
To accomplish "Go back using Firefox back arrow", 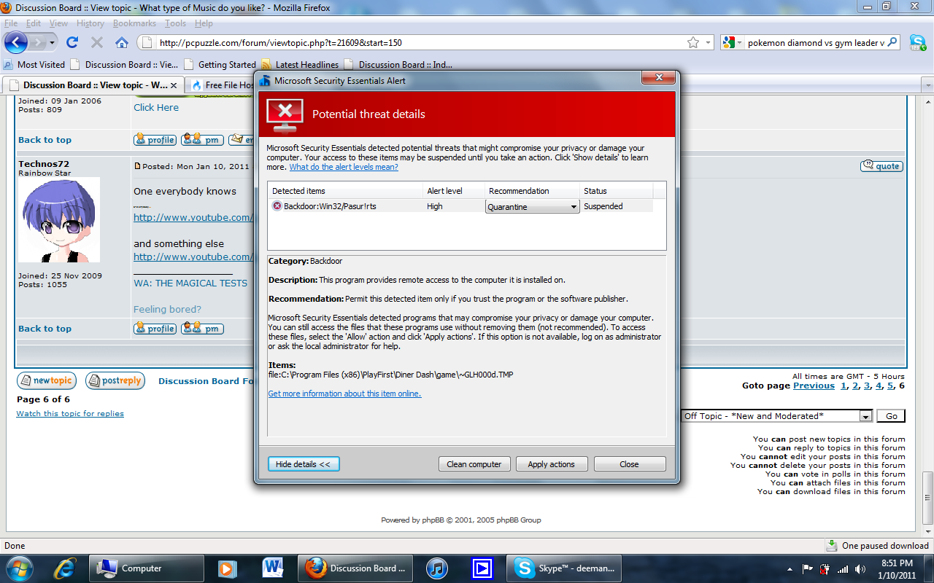I will pos(16,42).
